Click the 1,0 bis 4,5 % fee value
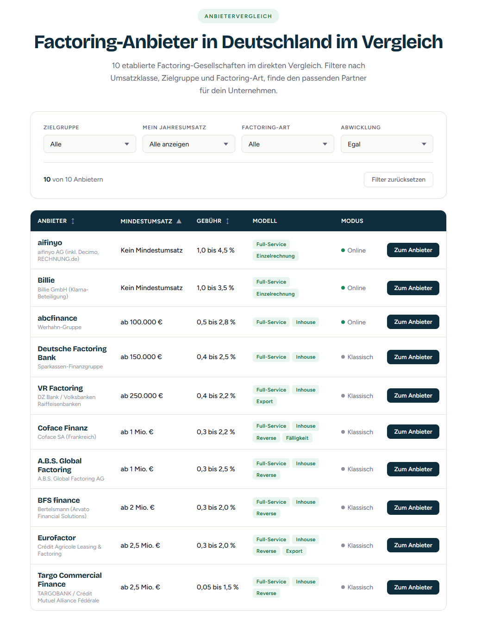481x620 pixels. click(x=216, y=250)
